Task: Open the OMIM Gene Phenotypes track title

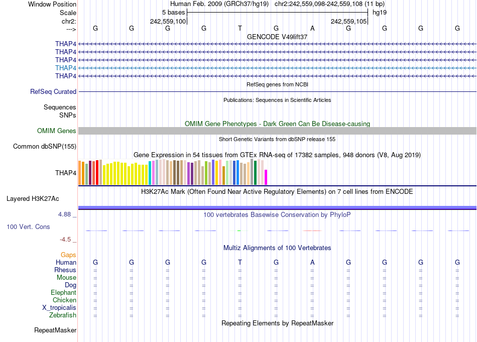Action: pyautogui.click(x=277, y=124)
